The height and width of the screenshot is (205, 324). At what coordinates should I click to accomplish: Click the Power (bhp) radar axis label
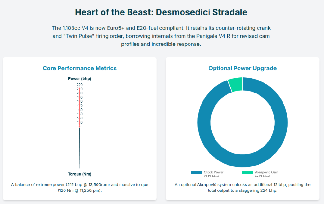point(79,79)
